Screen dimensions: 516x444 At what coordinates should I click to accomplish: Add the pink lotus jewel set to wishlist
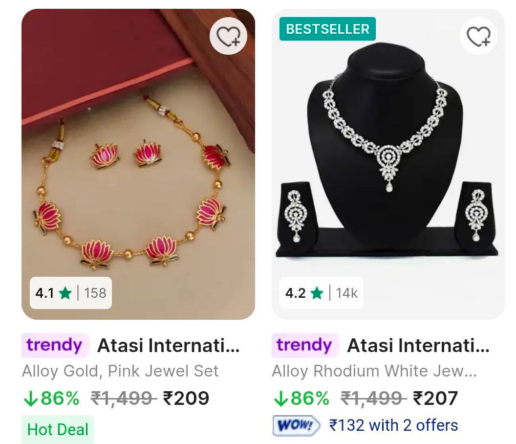229,36
